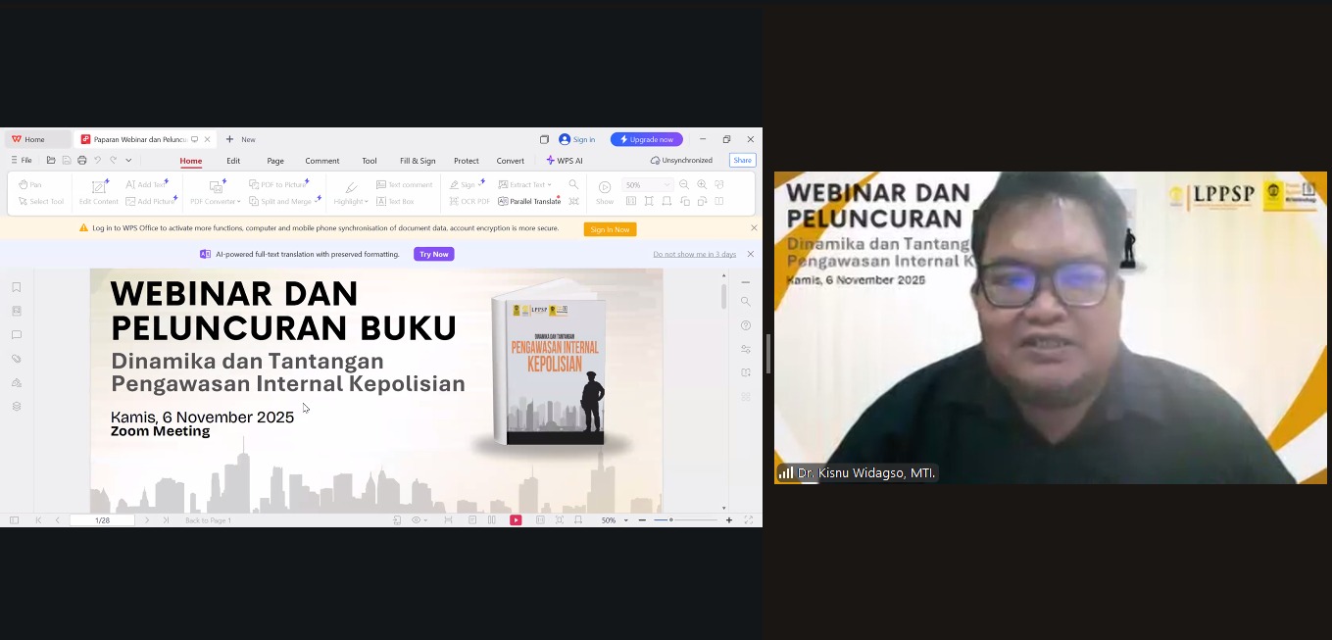Open the bookmark panel in left sidebar
This screenshot has width=1332, height=640.
pos(17,287)
